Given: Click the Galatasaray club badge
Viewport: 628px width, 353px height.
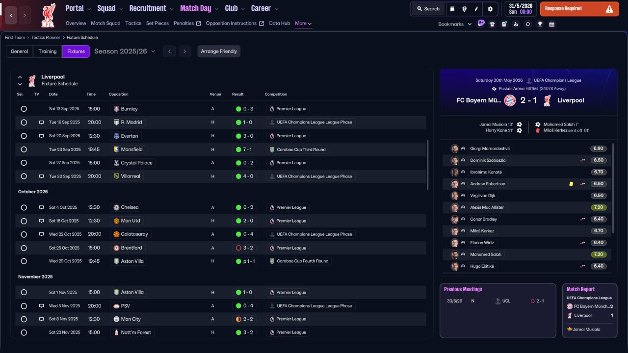Looking at the screenshot, I should pyautogui.click(x=116, y=234).
